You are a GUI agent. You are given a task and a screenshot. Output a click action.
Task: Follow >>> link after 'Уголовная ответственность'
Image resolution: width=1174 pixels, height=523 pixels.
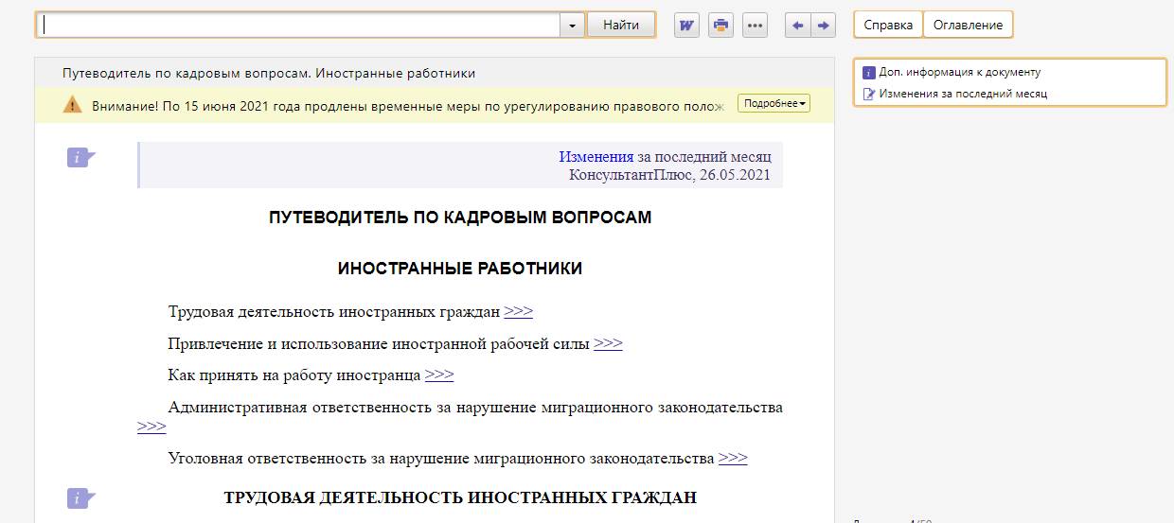coord(733,458)
